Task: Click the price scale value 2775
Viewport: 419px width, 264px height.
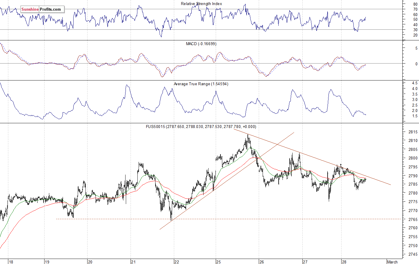Action: [413, 202]
